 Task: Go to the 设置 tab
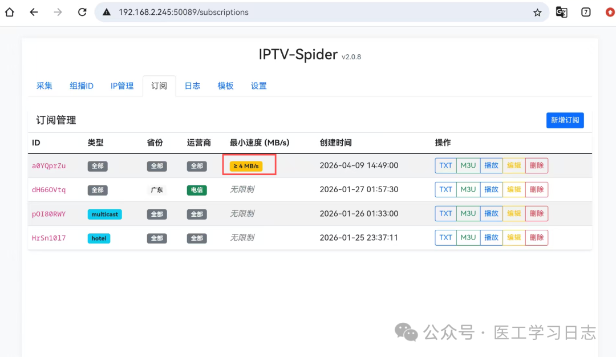(x=259, y=86)
